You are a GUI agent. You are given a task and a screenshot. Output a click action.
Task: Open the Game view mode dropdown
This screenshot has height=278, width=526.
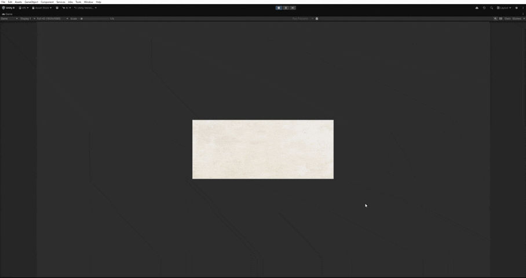(x=9, y=19)
